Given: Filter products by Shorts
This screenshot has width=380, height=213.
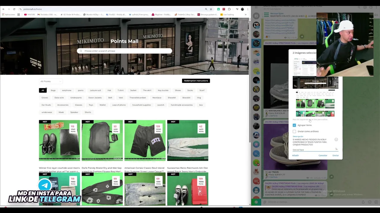Looking at the screenshot, I should (x=88, y=112).
